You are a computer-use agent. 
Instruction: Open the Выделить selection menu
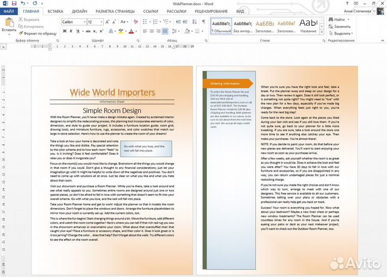tap(341, 33)
